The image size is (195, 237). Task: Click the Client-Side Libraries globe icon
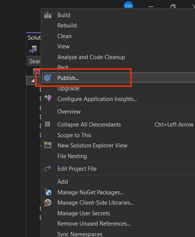pyautogui.click(x=48, y=203)
